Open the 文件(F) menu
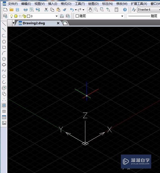The height and width of the screenshot is (173, 160). point(13,4)
